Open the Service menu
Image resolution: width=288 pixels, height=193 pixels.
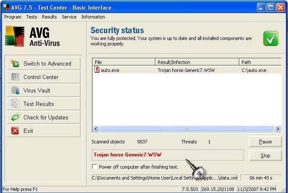(x=69, y=17)
